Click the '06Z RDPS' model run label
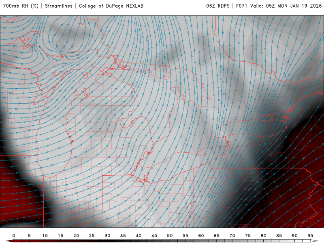This screenshot has width=324, height=243. click(x=218, y=6)
